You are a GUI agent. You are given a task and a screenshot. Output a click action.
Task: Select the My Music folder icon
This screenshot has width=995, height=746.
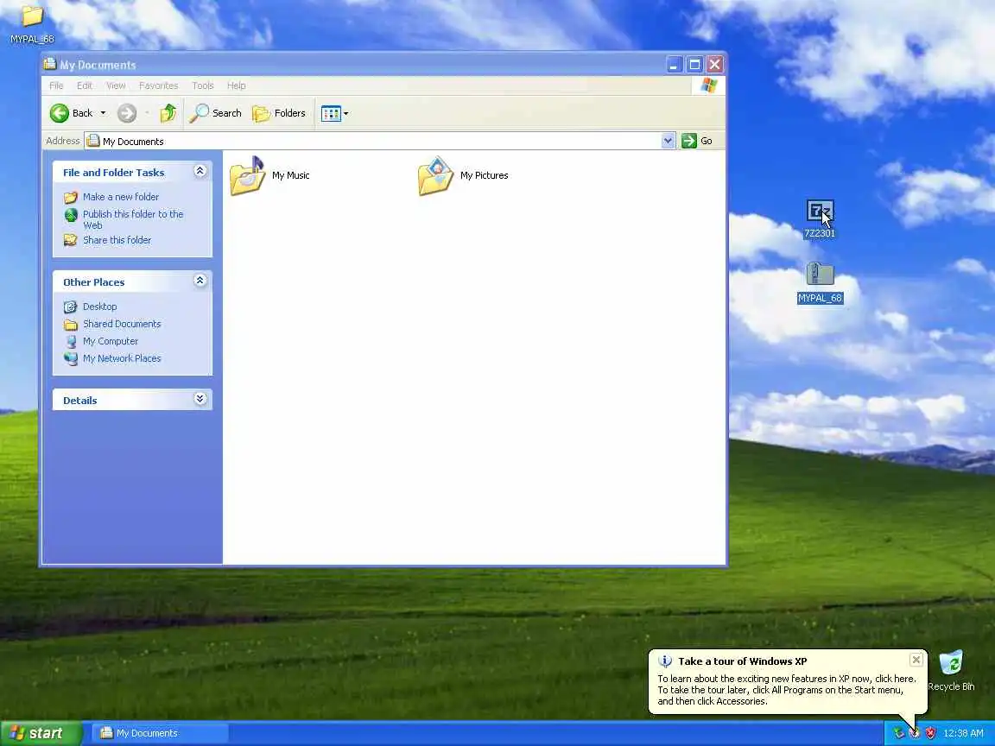pyautogui.click(x=248, y=175)
